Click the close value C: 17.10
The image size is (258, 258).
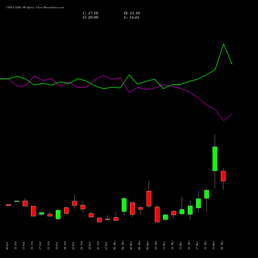pos(90,13)
